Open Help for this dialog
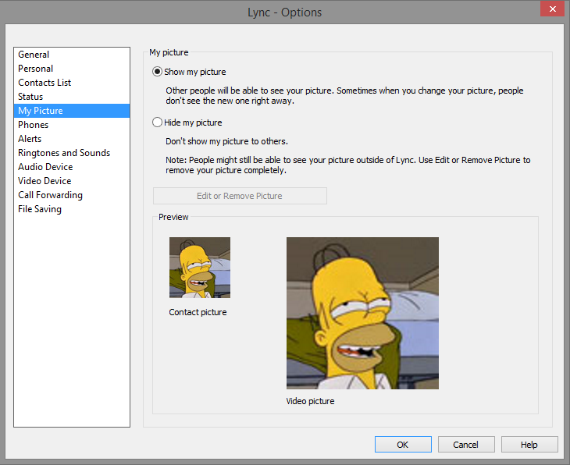 tap(529, 445)
